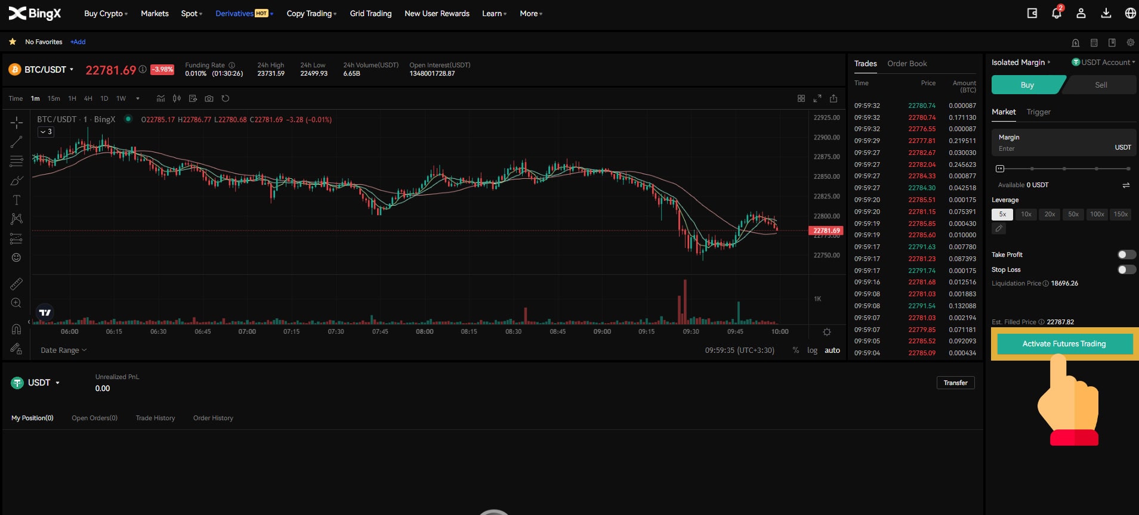
Task: Open the emoji icons tool
Action: coord(17,257)
